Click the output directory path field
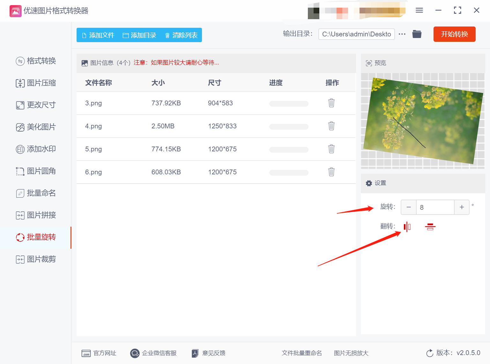490x364 pixels. pos(356,34)
